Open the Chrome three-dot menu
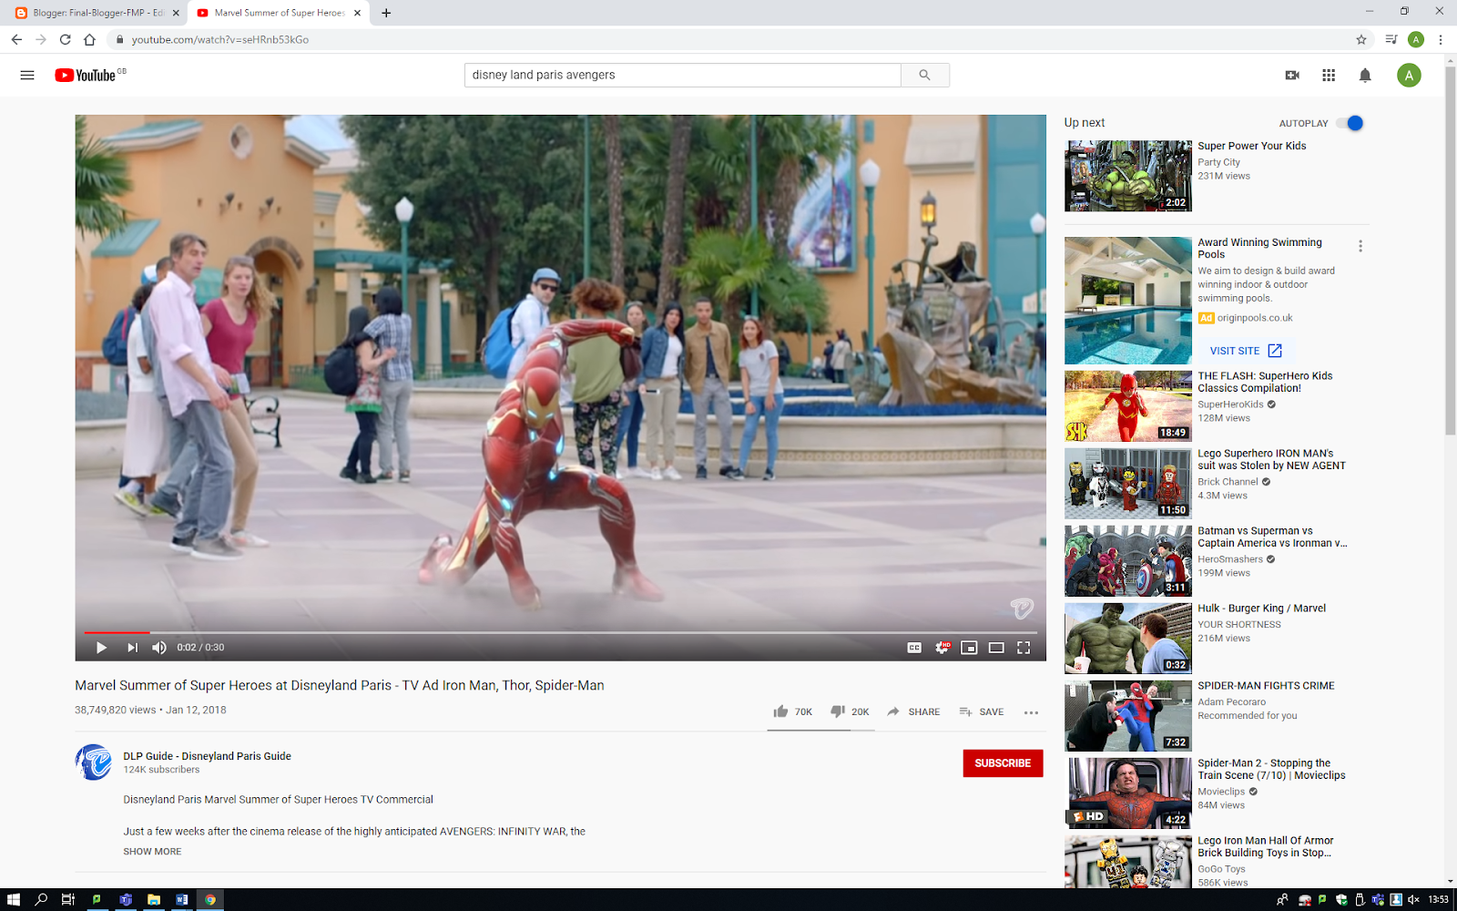This screenshot has width=1457, height=911. coord(1441,39)
